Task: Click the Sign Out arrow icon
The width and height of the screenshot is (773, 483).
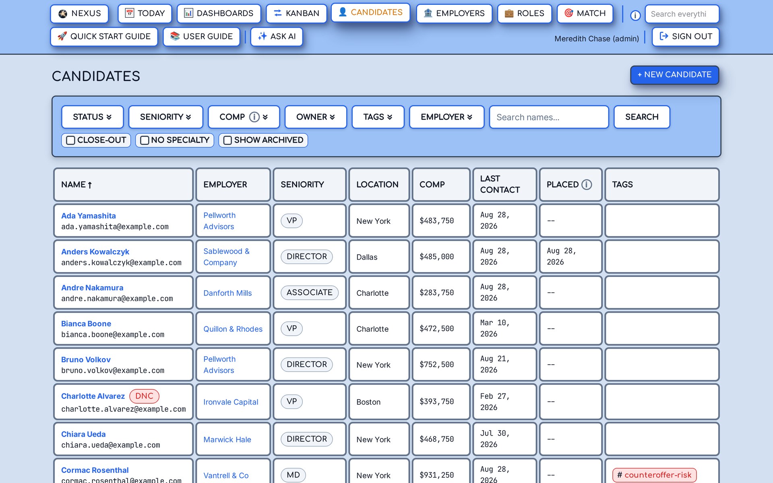Action: pos(664,37)
